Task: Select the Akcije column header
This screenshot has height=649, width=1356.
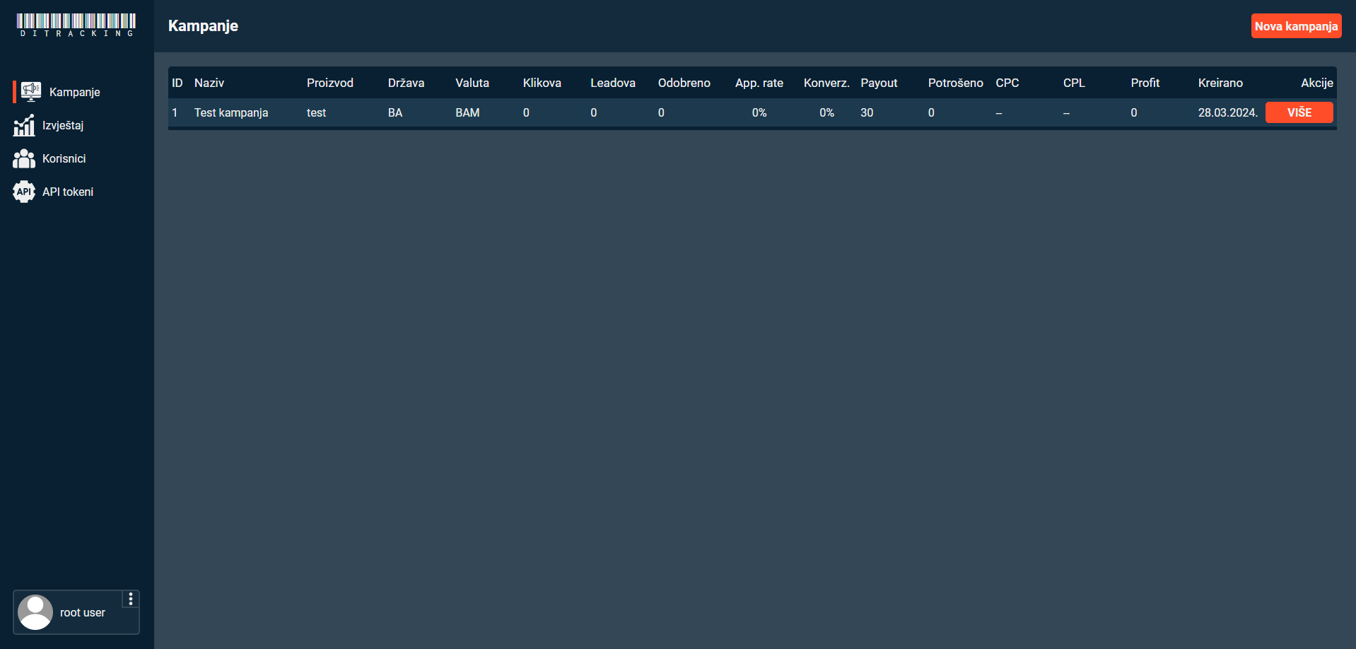Action: pyautogui.click(x=1317, y=83)
